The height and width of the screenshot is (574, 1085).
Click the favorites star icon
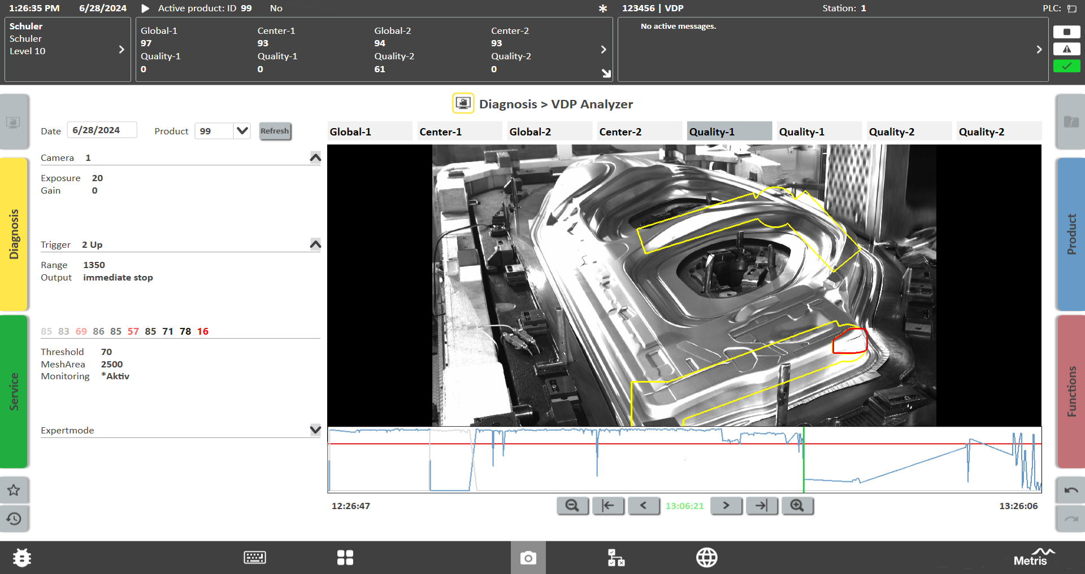(x=14, y=490)
